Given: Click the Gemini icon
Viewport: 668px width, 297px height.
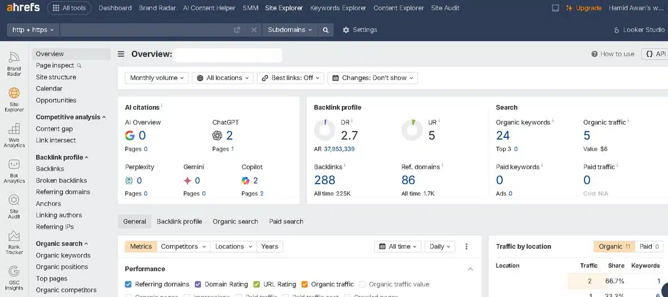Looking at the screenshot, I should coord(188,180).
